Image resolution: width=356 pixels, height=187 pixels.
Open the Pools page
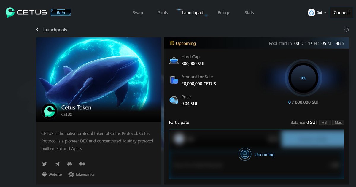click(163, 13)
